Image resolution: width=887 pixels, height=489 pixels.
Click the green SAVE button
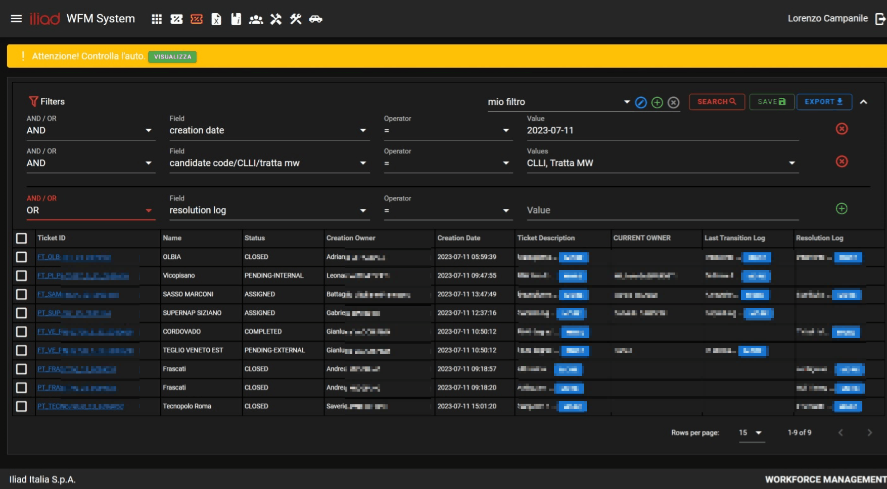pyautogui.click(x=772, y=101)
